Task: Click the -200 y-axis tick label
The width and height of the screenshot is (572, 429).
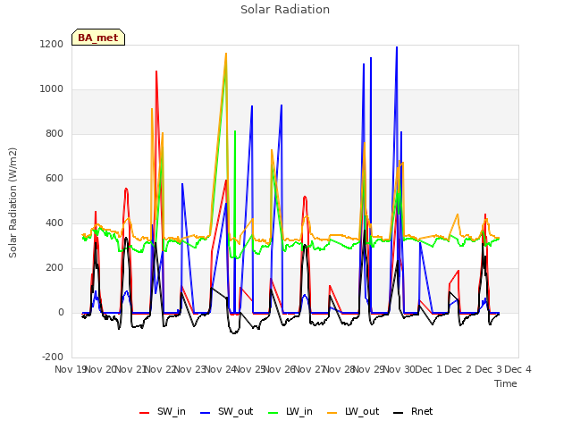Action: 53,357
